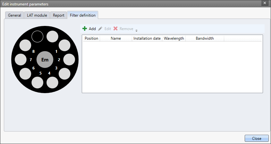Select filter wheel position 2 circle

[69, 60]
